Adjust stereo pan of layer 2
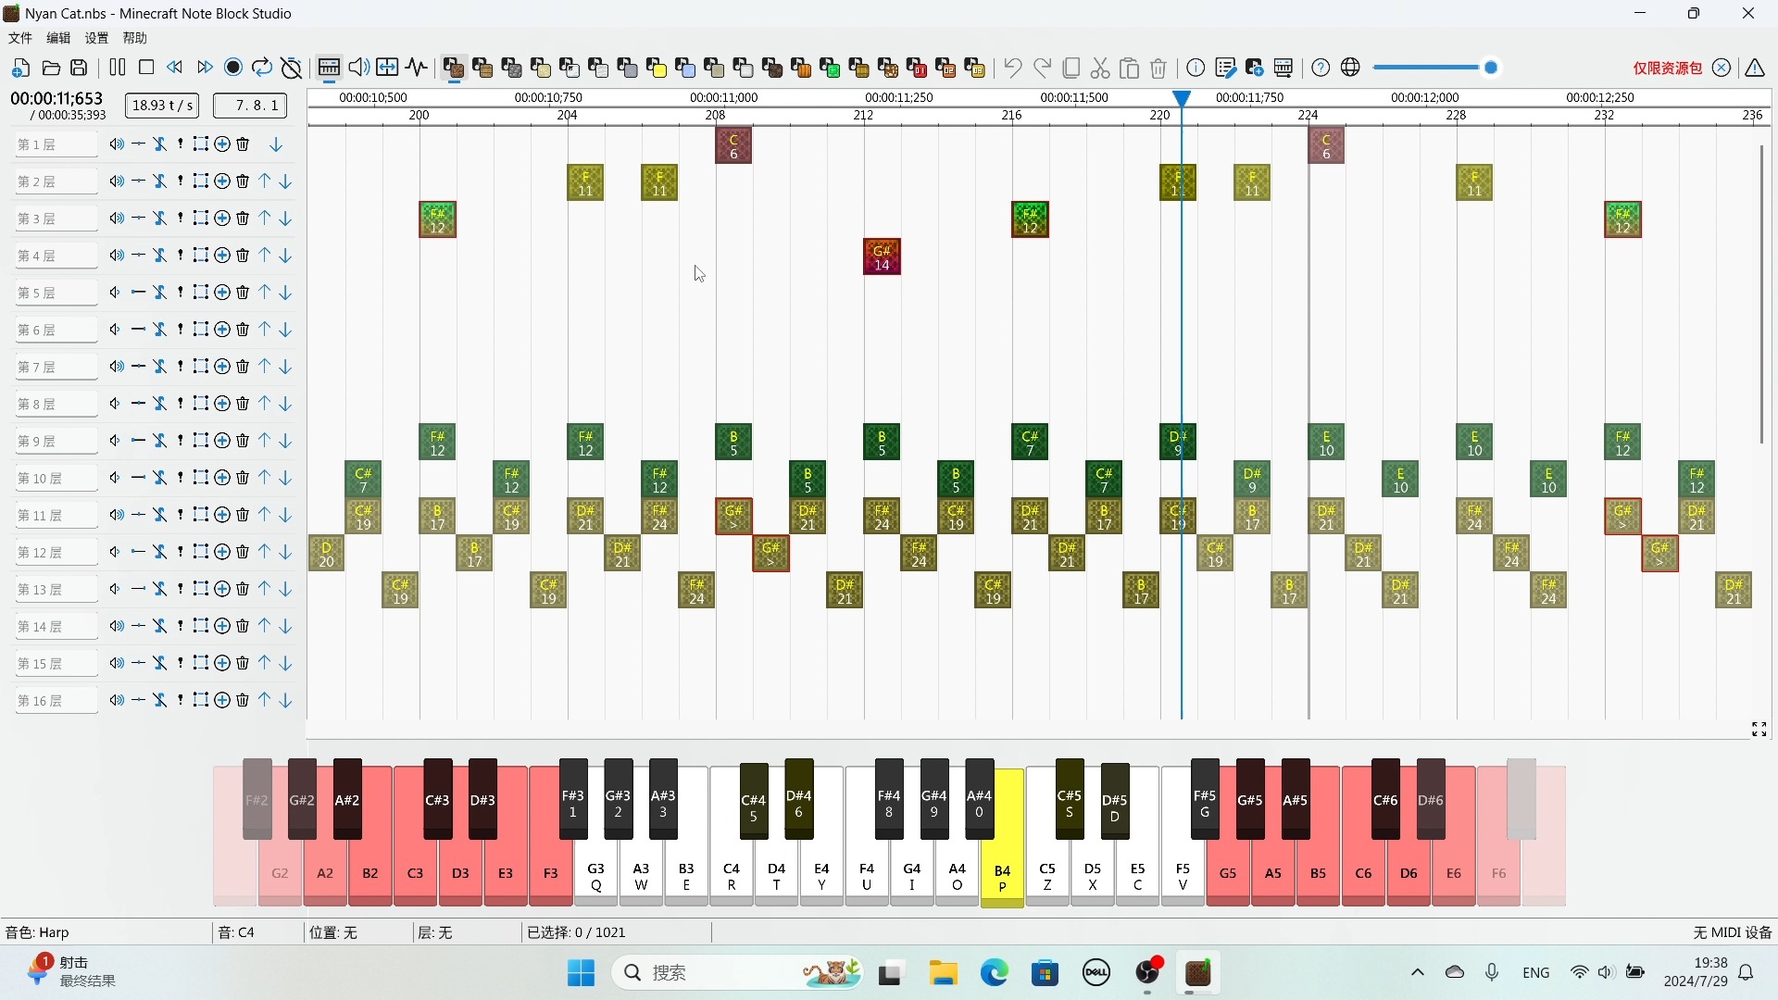 pos(138,181)
